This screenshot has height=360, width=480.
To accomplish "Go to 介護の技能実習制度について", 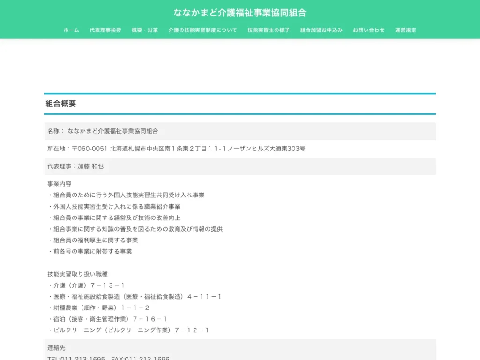I will (x=202, y=30).
